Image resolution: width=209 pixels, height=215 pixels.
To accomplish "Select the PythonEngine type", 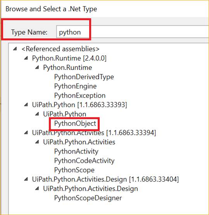I will 75,86.
